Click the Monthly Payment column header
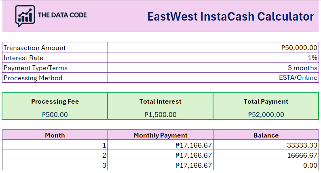This screenshot has height=173, width=321. click(x=160, y=135)
